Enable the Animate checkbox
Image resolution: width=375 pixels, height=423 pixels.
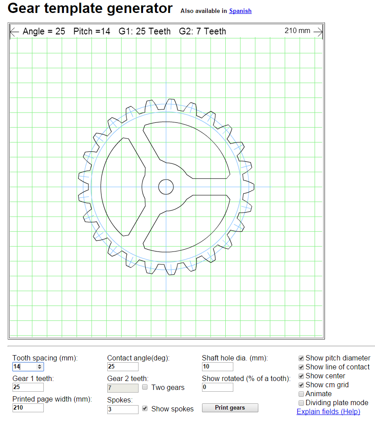pyautogui.click(x=301, y=394)
